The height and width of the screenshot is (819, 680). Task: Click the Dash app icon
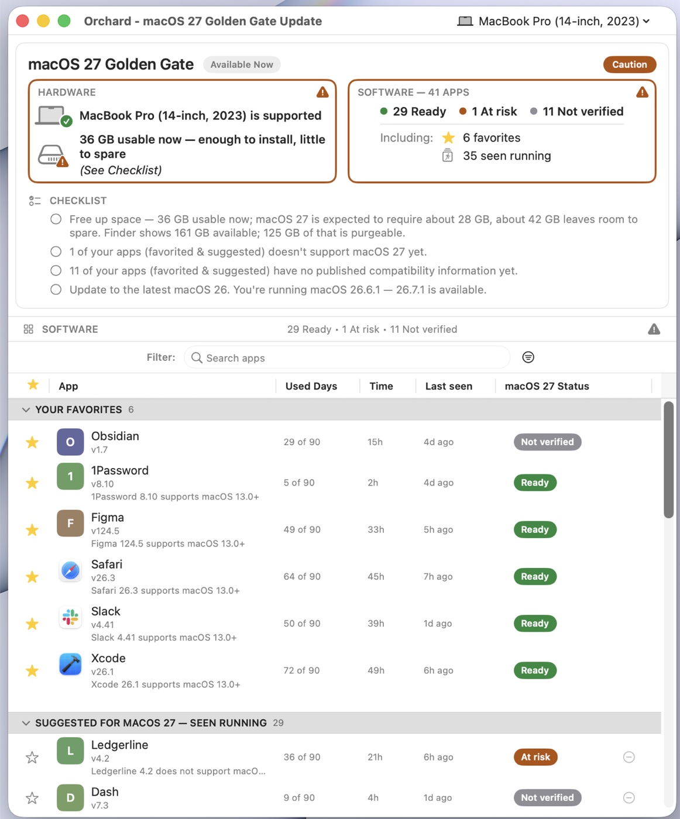(x=70, y=797)
